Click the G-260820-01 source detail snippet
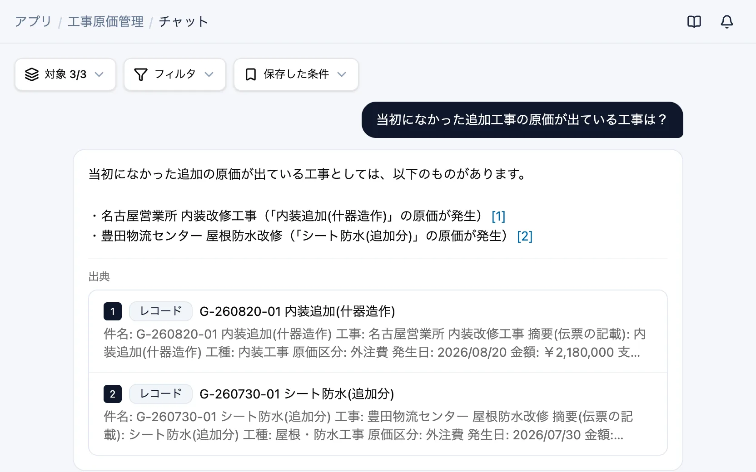The height and width of the screenshot is (472, 756). click(375, 343)
